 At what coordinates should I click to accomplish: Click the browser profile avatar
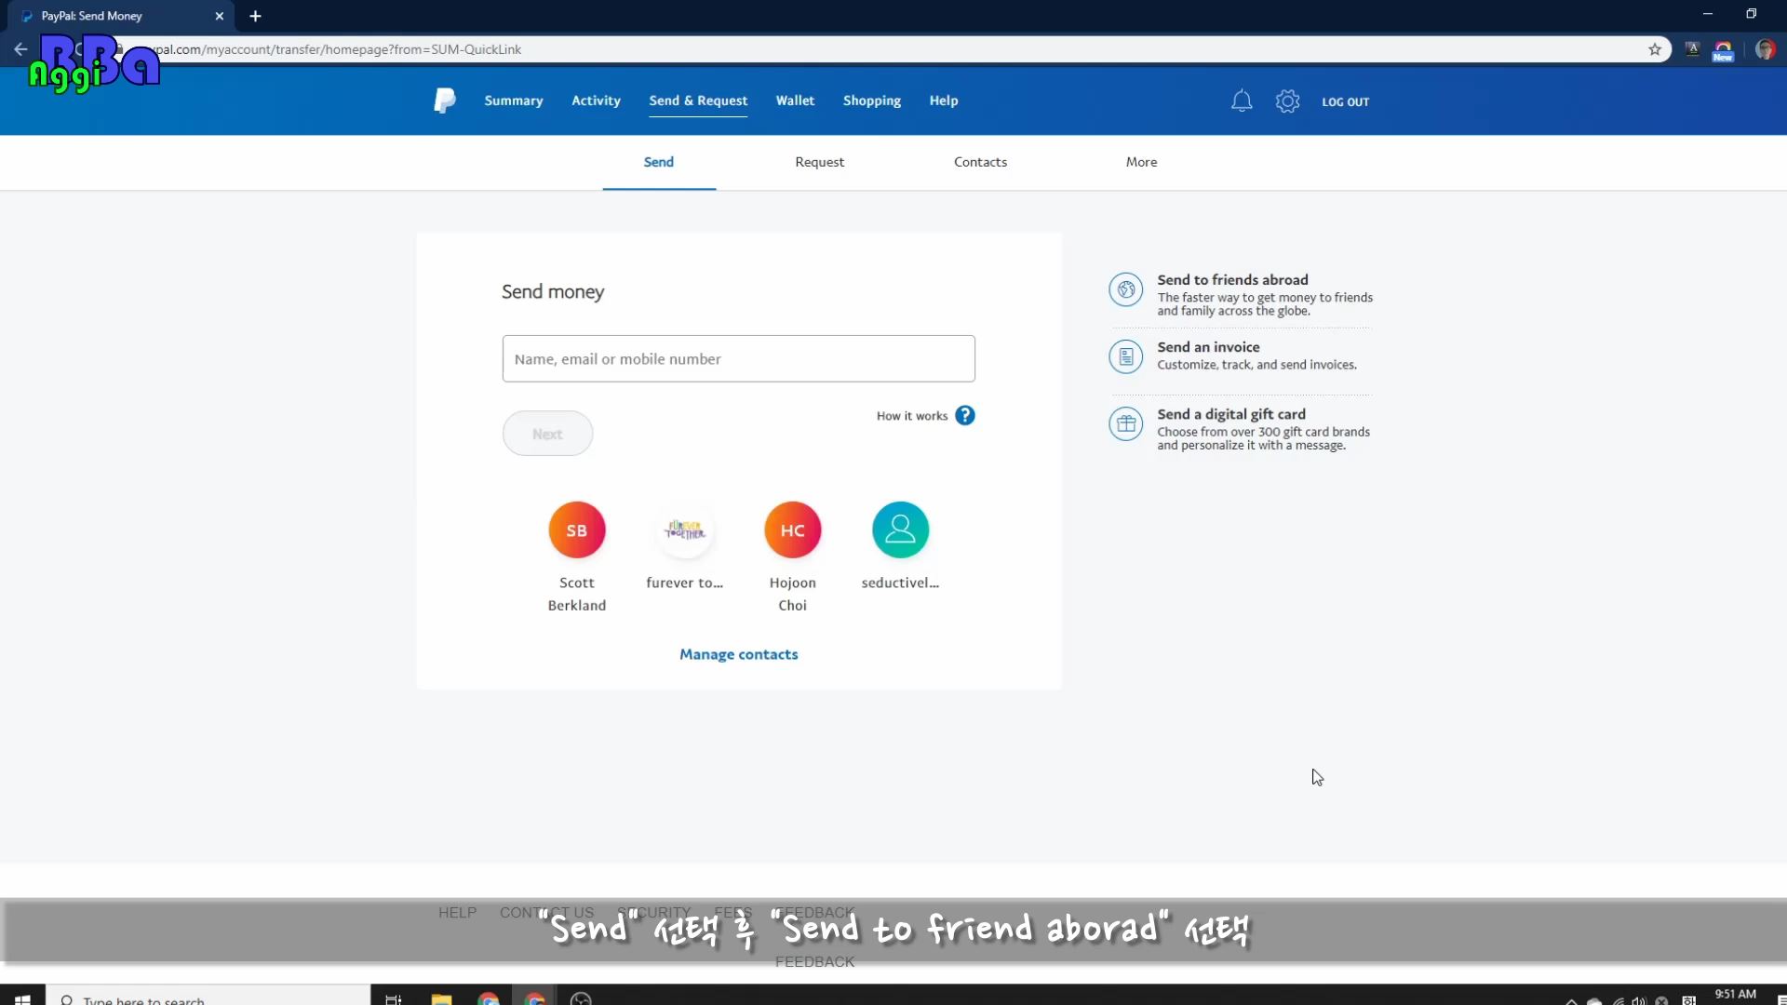click(1765, 49)
